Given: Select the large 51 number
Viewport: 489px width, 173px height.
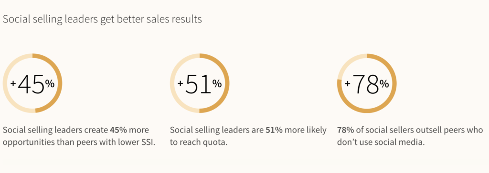Looking at the screenshot, I should coord(198,84).
